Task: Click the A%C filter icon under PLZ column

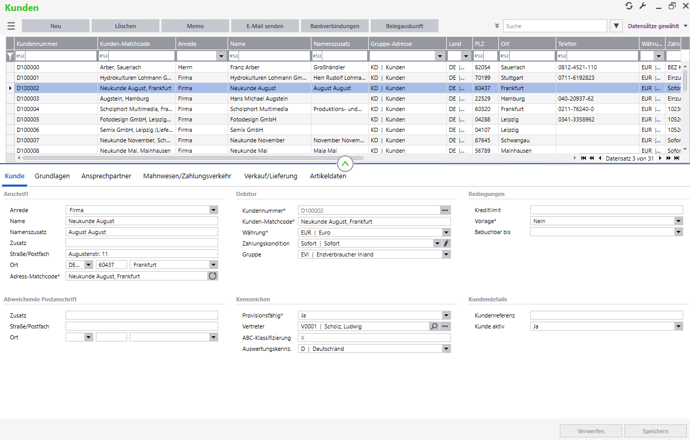Action: coord(479,56)
